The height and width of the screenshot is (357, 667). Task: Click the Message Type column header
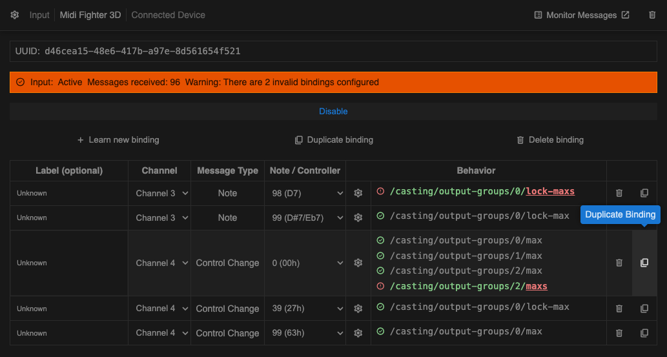pos(227,170)
